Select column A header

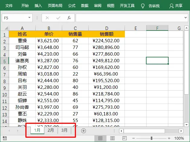tap(22, 28)
